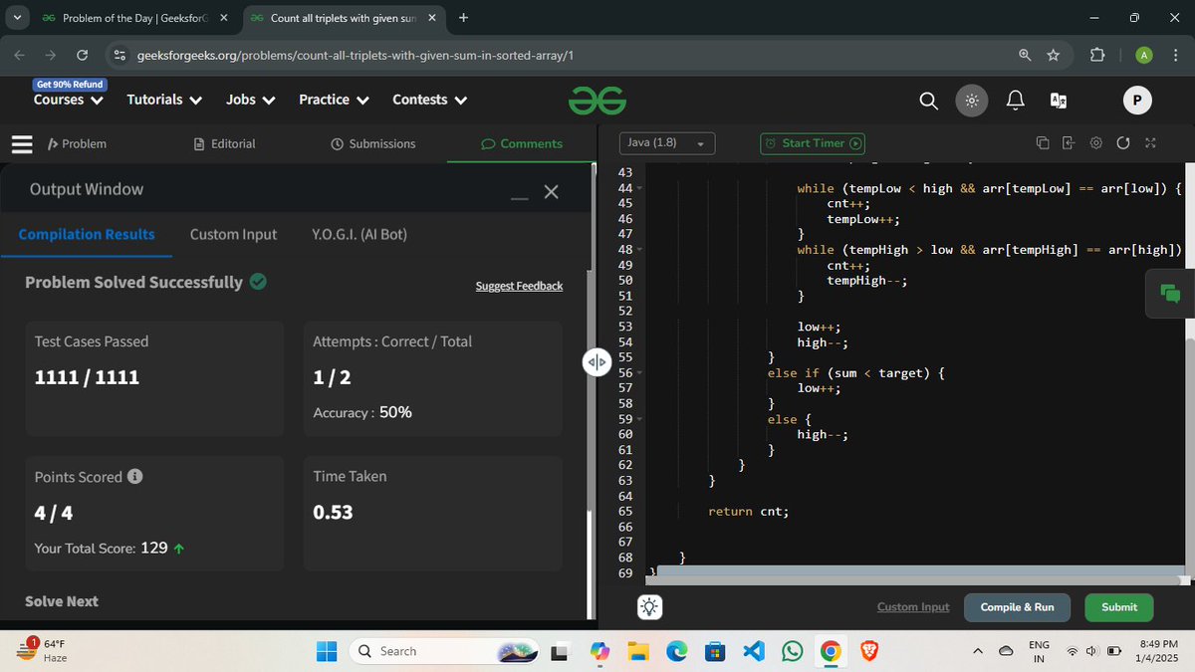Select the Compilation Results tab
Viewport: 1195px width, 672px height.
[87, 234]
